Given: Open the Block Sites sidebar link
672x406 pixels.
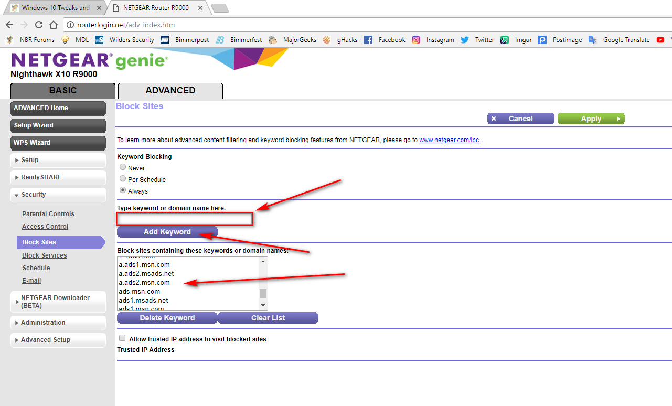Looking at the screenshot, I should coord(39,242).
